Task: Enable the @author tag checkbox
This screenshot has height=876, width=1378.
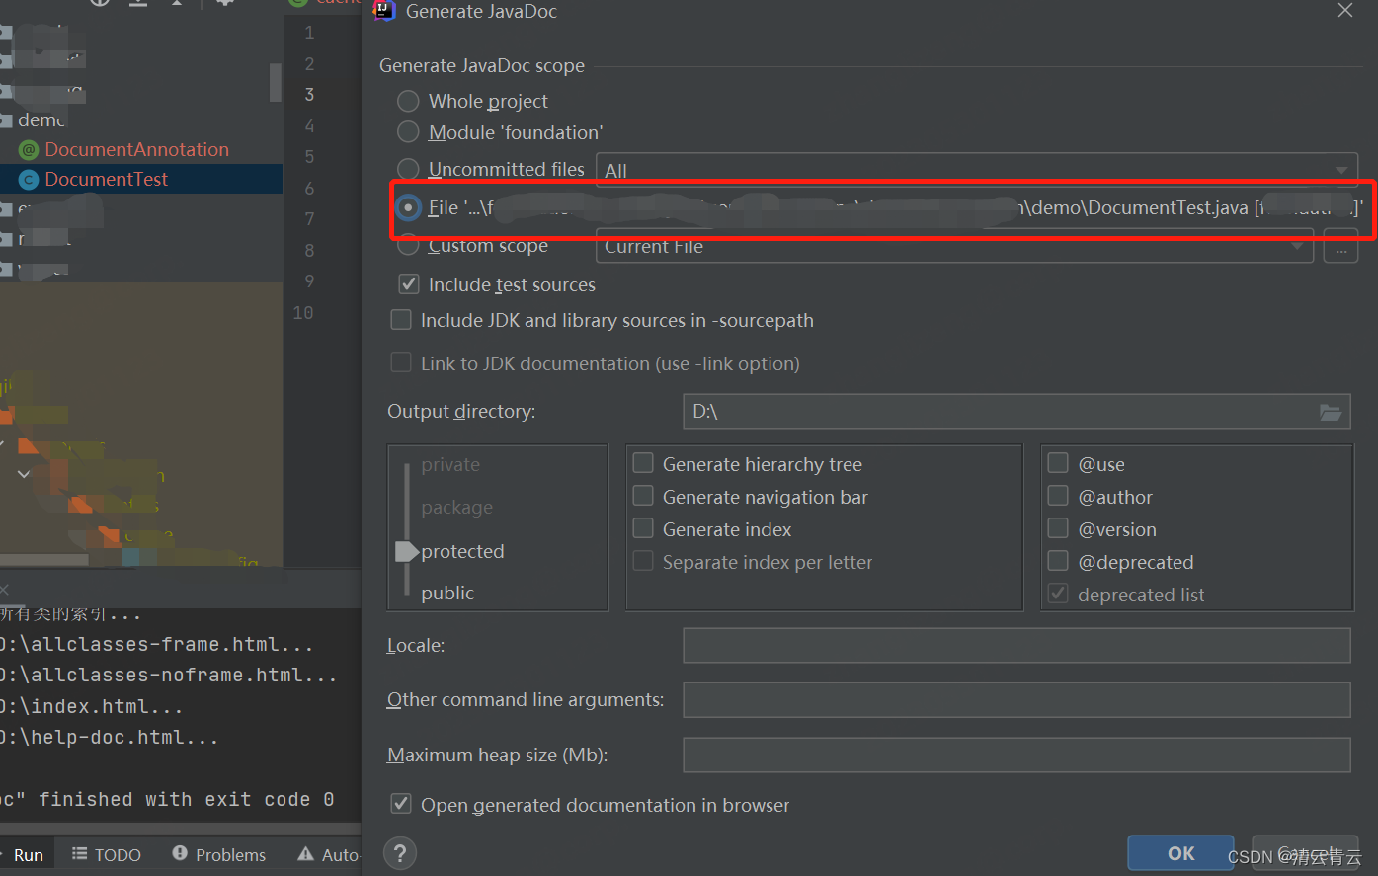Action: pos(1058,496)
